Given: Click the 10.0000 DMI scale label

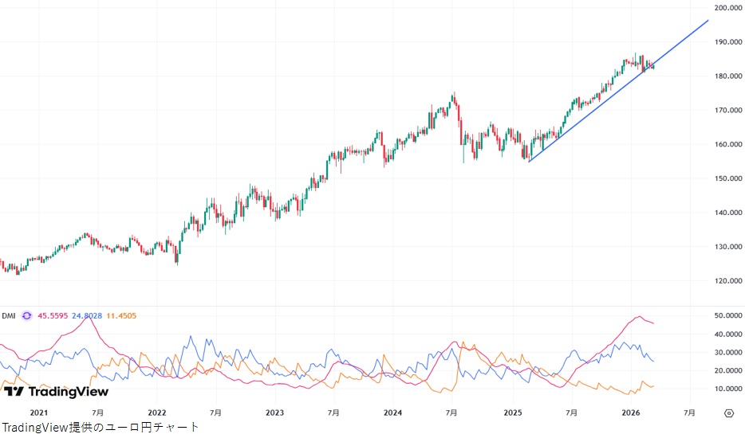Looking at the screenshot, I should [x=729, y=389].
